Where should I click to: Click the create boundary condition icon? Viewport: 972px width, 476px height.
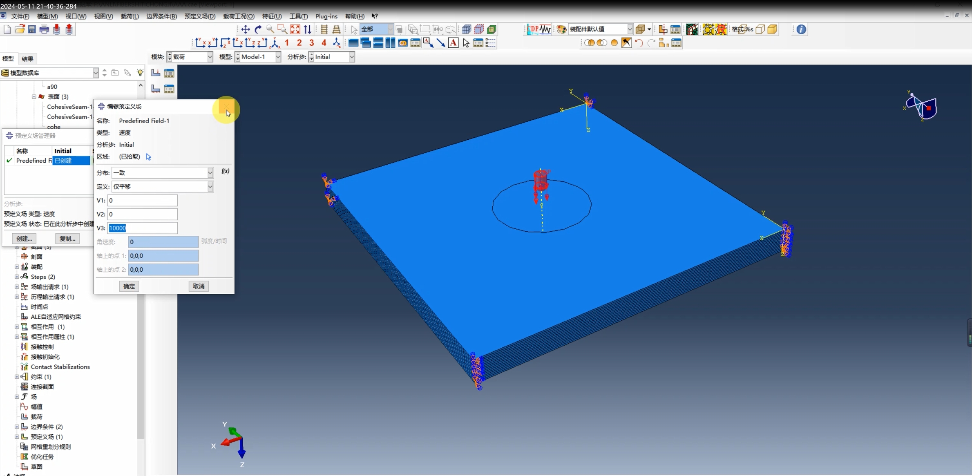pyautogui.click(x=156, y=89)
